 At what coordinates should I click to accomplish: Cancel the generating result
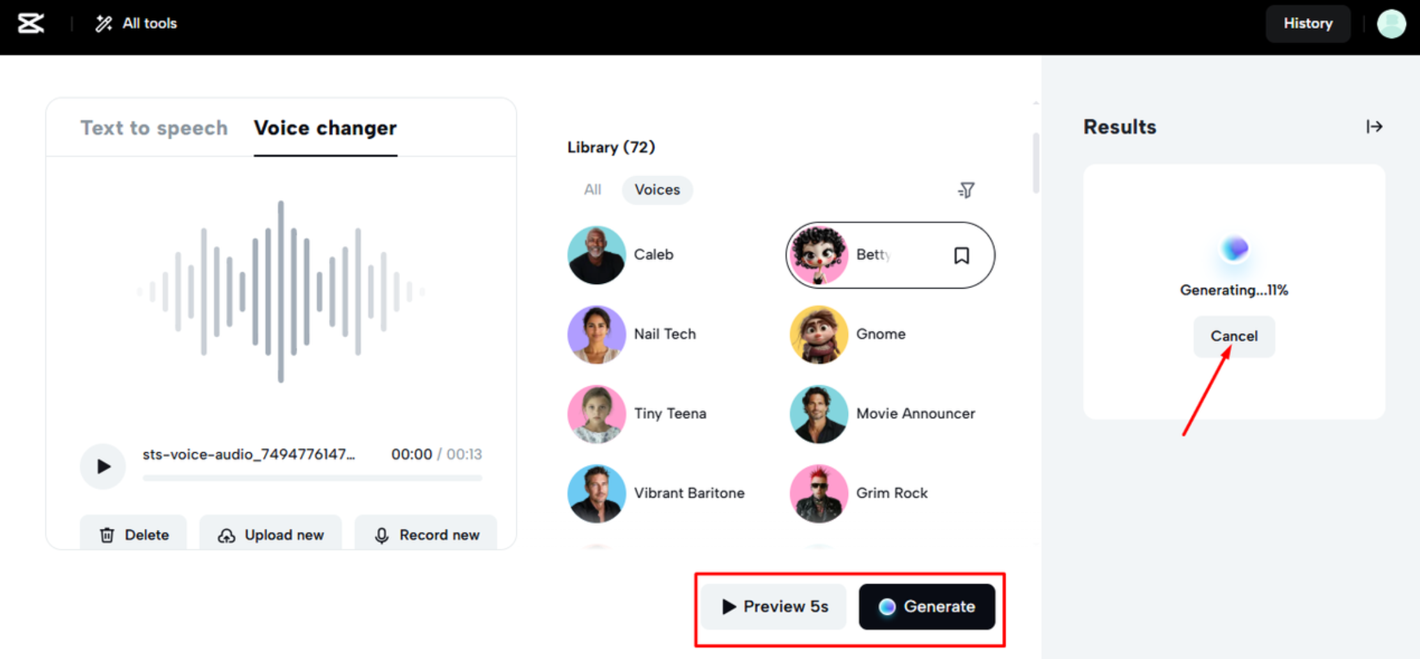(x=1233, y=337)
